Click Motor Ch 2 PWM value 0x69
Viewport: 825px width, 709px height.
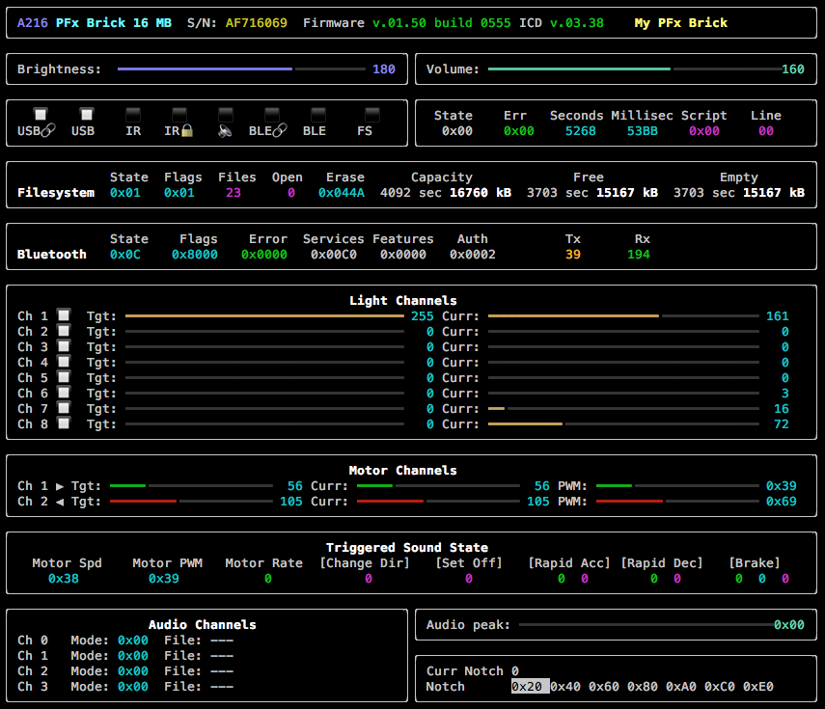(782, 502)
